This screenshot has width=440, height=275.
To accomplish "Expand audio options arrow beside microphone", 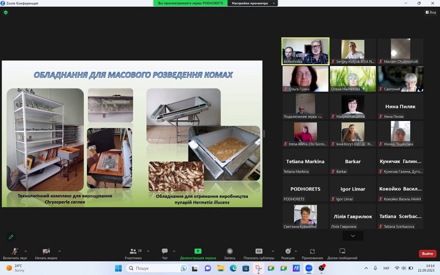I will (25, 252).
